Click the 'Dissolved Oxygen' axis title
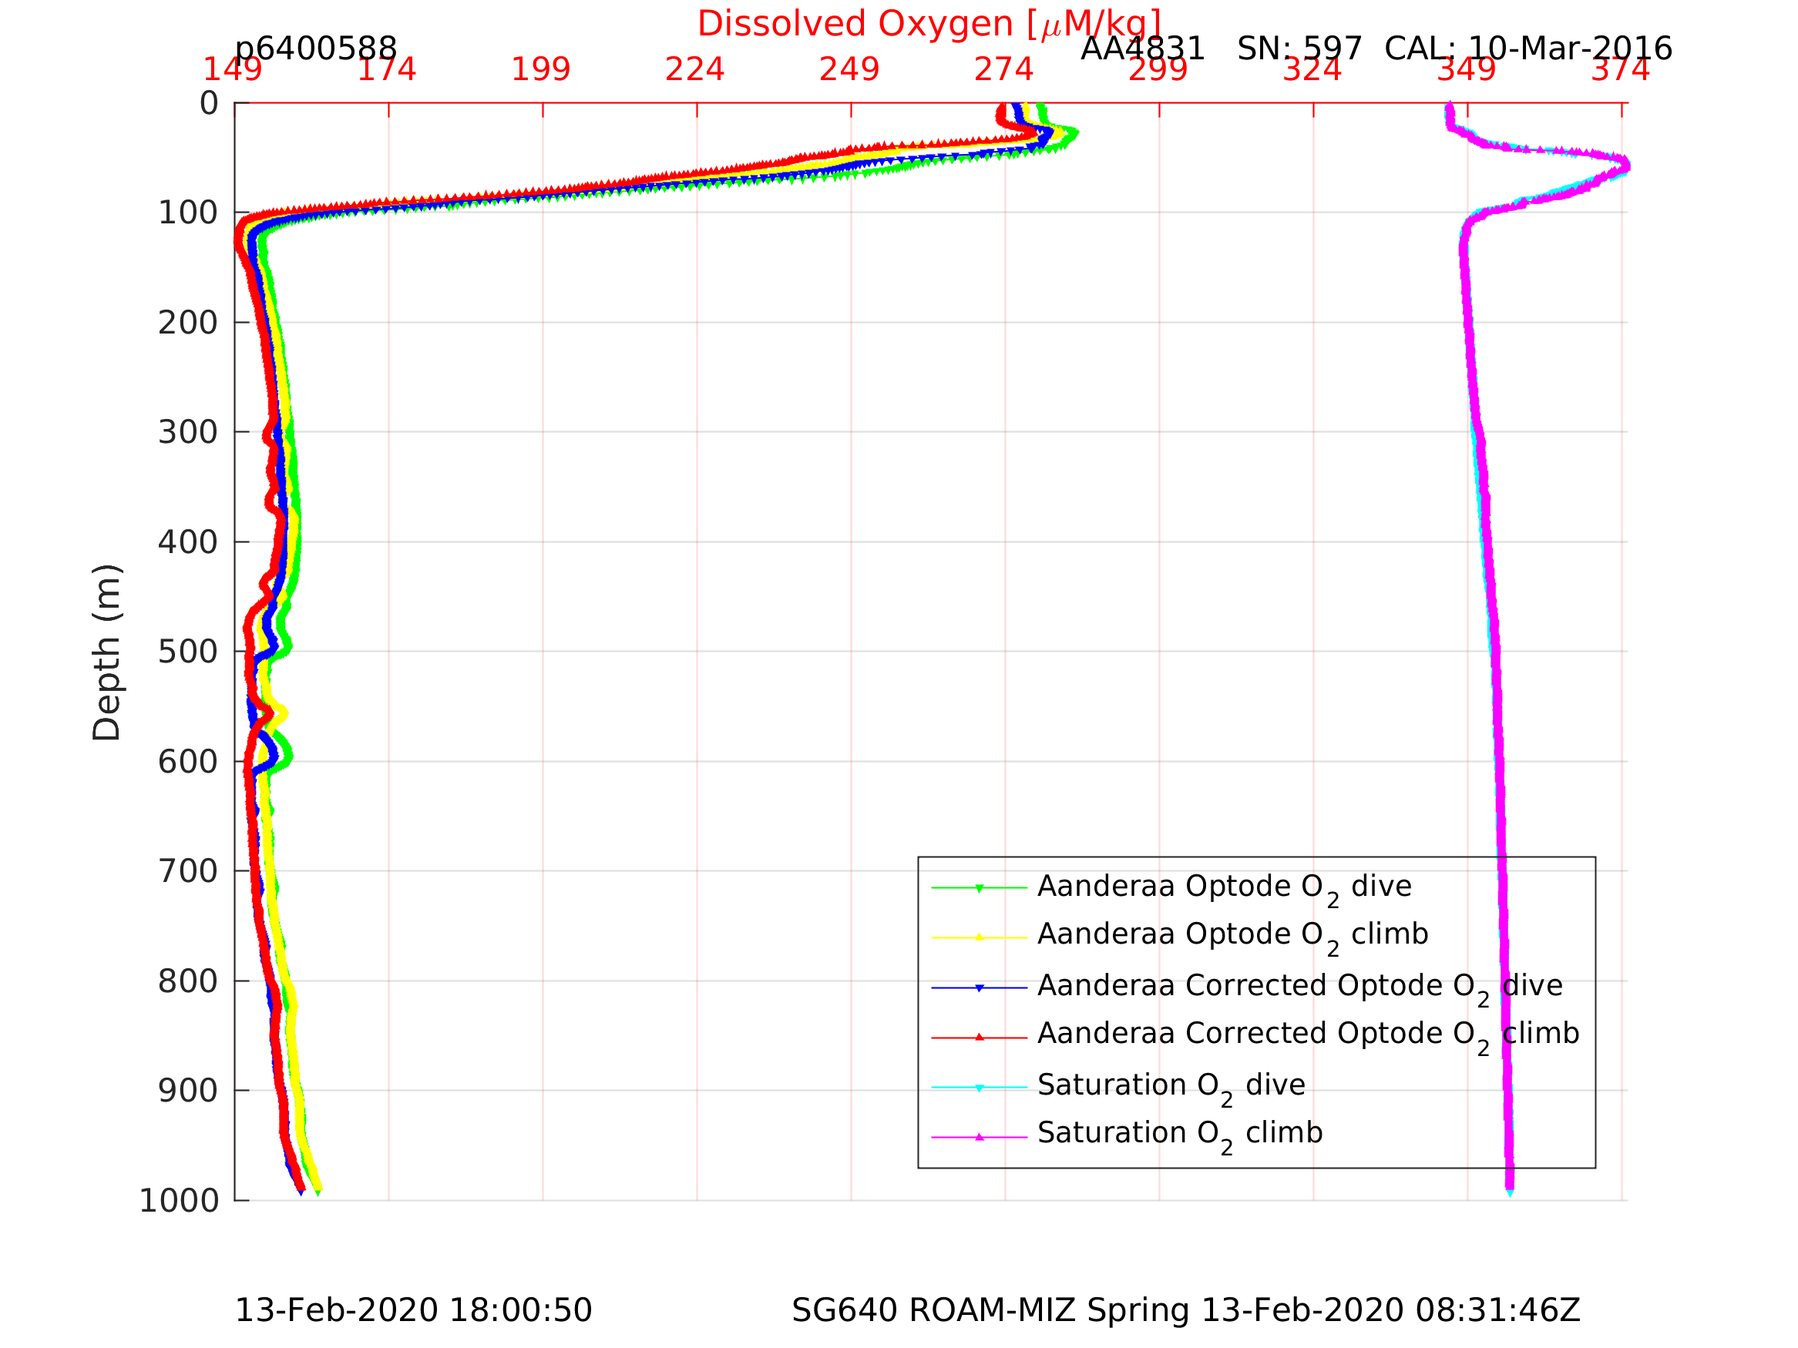The height and width of the screenshot is (1348, 1798). click(929, 25)
